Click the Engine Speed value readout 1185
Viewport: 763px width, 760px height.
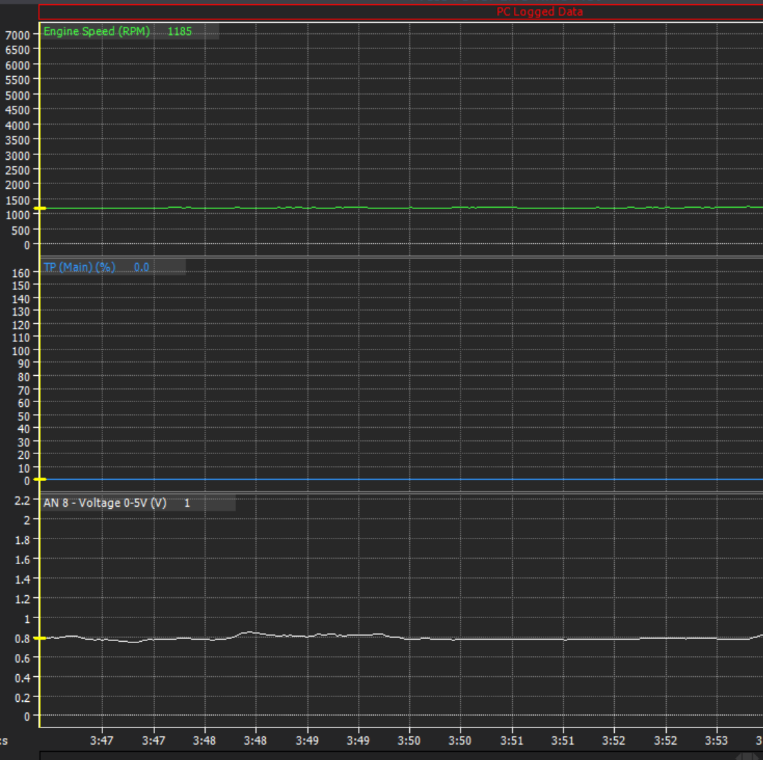(179, 31)
